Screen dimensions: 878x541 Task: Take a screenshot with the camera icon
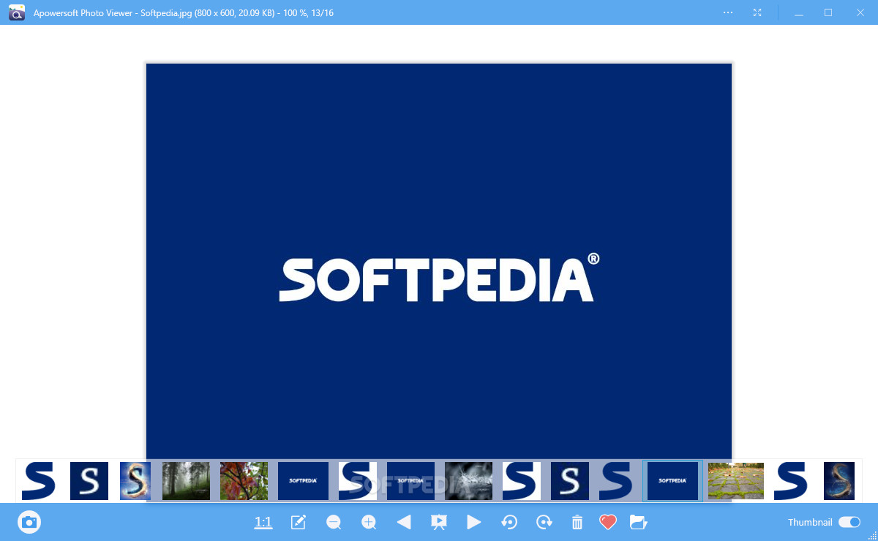[x=29, y=522]
